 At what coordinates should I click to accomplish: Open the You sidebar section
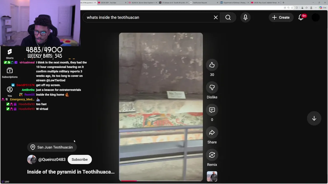(x=9, y=92)
